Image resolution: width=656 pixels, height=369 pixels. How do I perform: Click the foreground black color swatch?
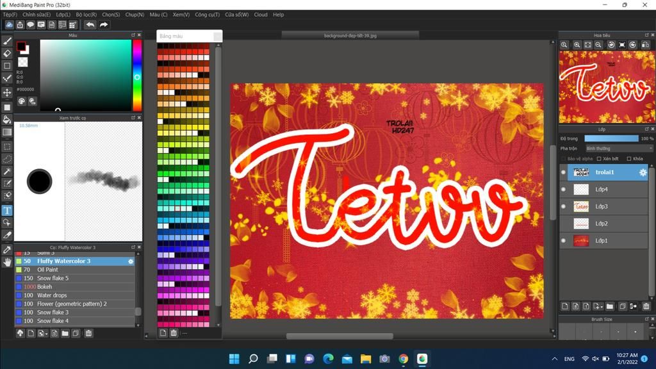coord(21,46)
